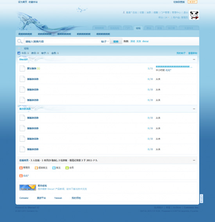This screenshot has height=222, width=215.
Task: Click the return-to-top side icon
Action: [x=201, y=199]
